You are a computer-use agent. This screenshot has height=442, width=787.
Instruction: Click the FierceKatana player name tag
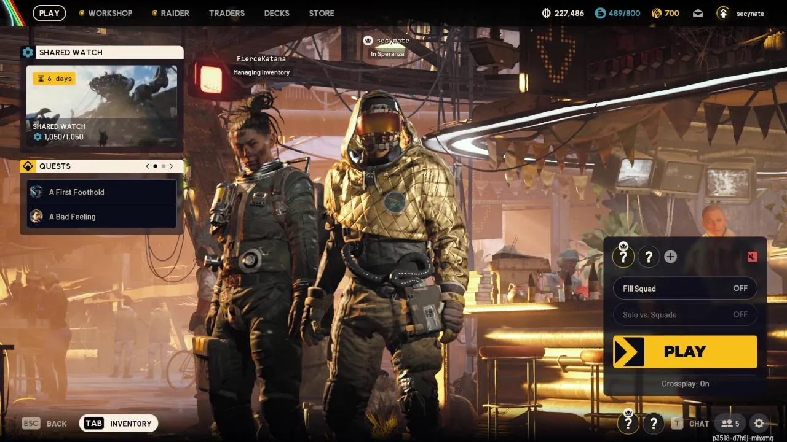click(261, 59)
